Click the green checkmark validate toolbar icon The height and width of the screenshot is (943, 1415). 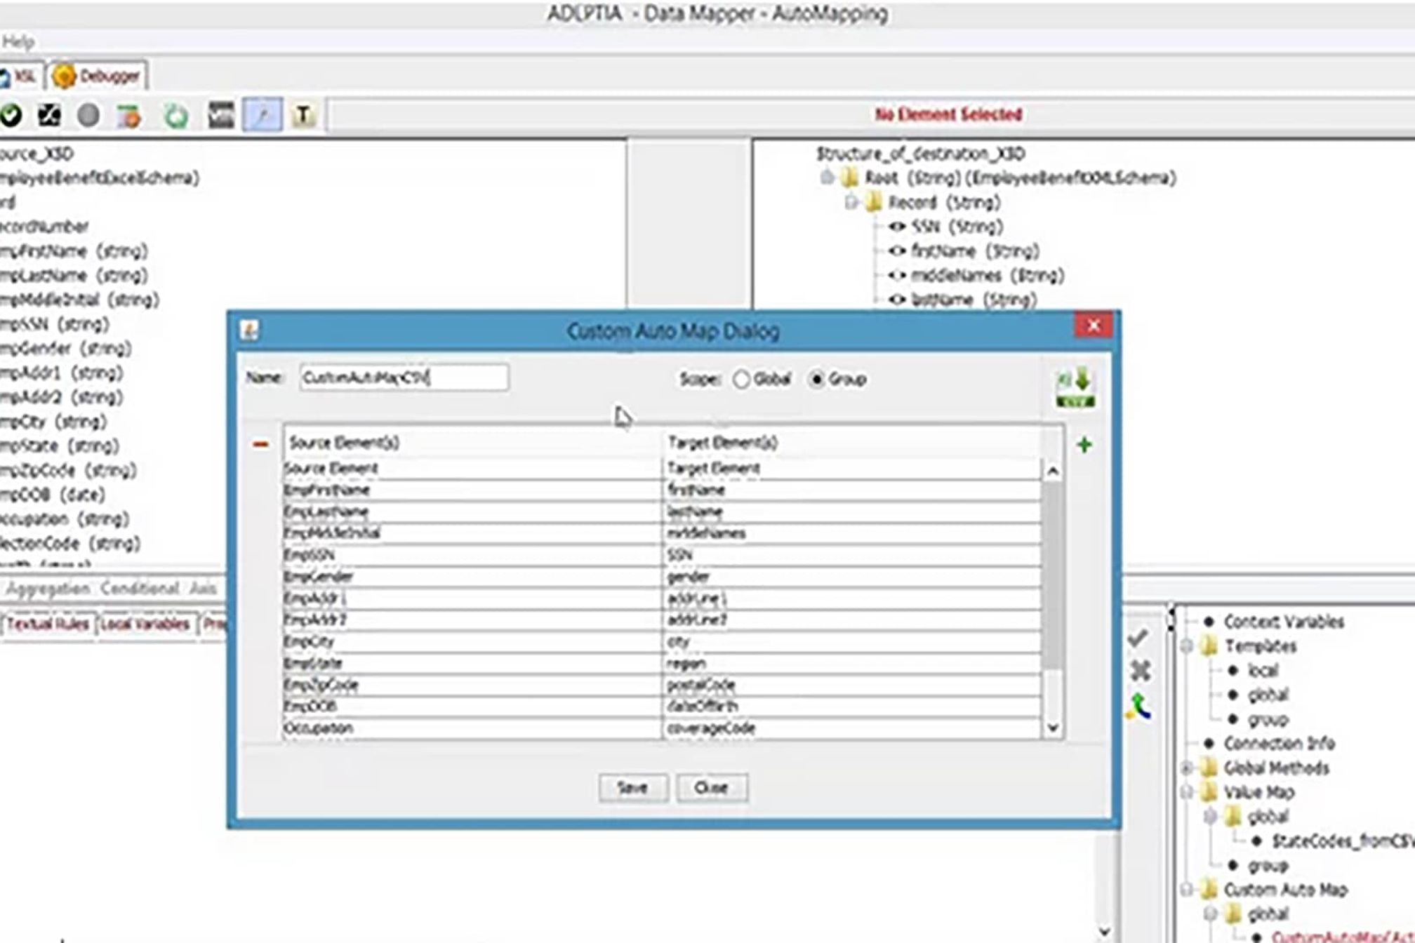click(11, 115)
